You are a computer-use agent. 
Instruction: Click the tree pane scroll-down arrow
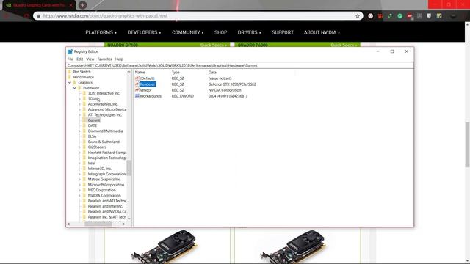pyautogui.click(x=129, y=219)
